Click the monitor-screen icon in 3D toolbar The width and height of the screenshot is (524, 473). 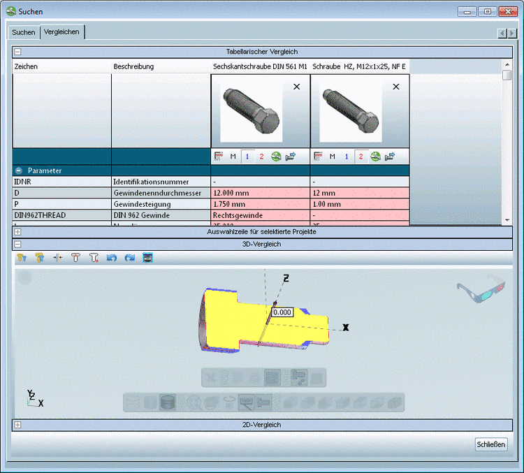tap(147, 258)
